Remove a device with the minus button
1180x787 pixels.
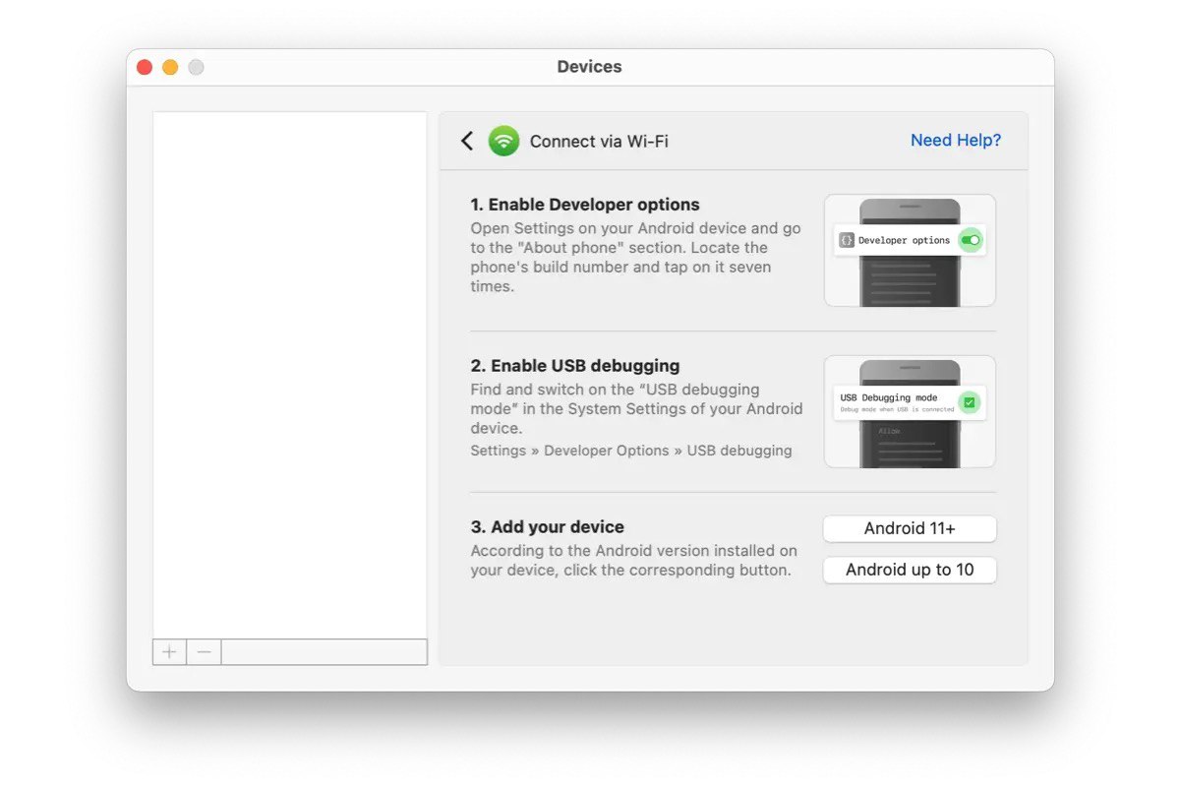pyautogui.click(x=204, y=652)
